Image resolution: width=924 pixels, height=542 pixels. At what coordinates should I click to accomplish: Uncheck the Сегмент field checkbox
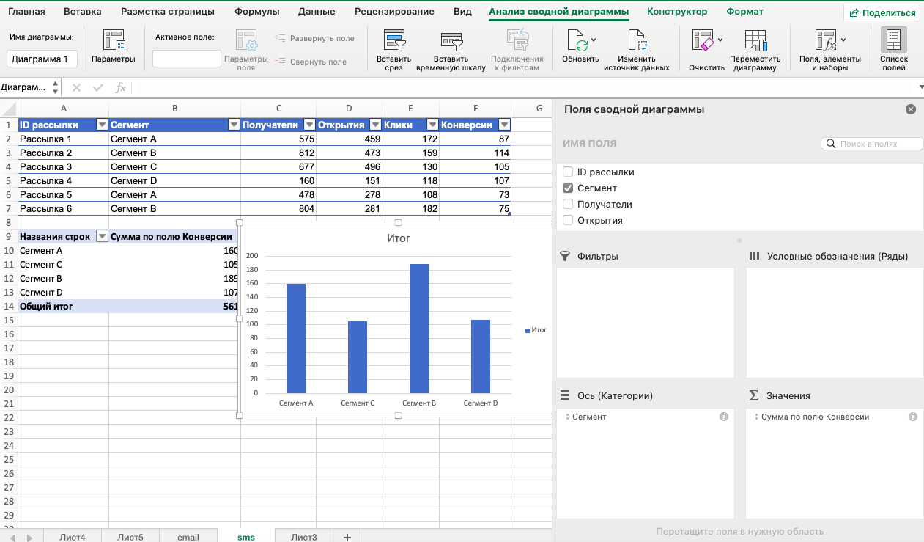tap(568, 188)
